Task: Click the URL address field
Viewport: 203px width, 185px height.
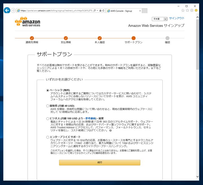Action: point(56,11)
